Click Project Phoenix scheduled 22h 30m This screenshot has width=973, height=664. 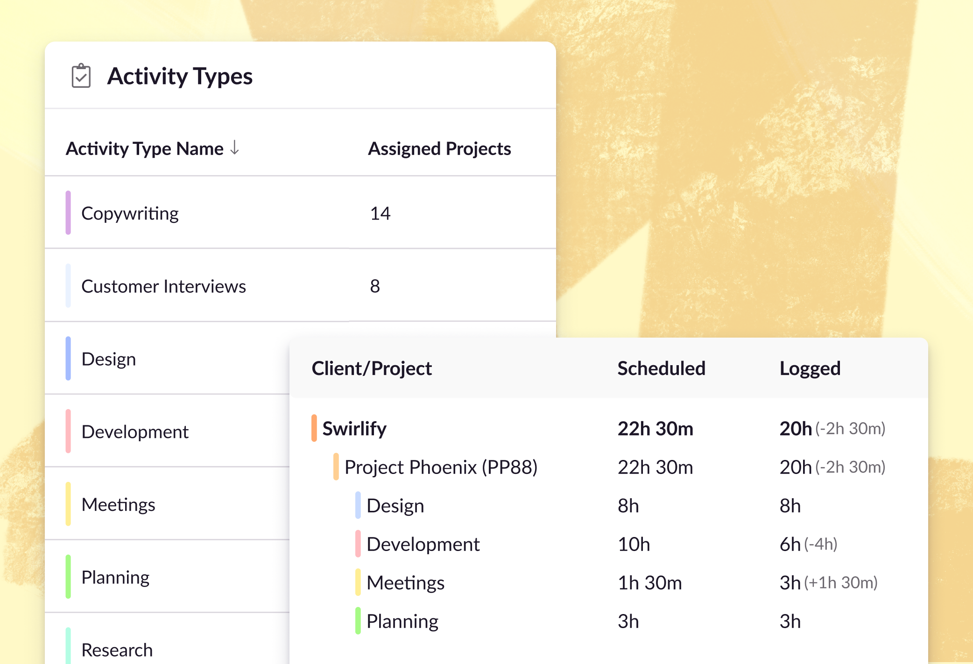click(655, 467)
